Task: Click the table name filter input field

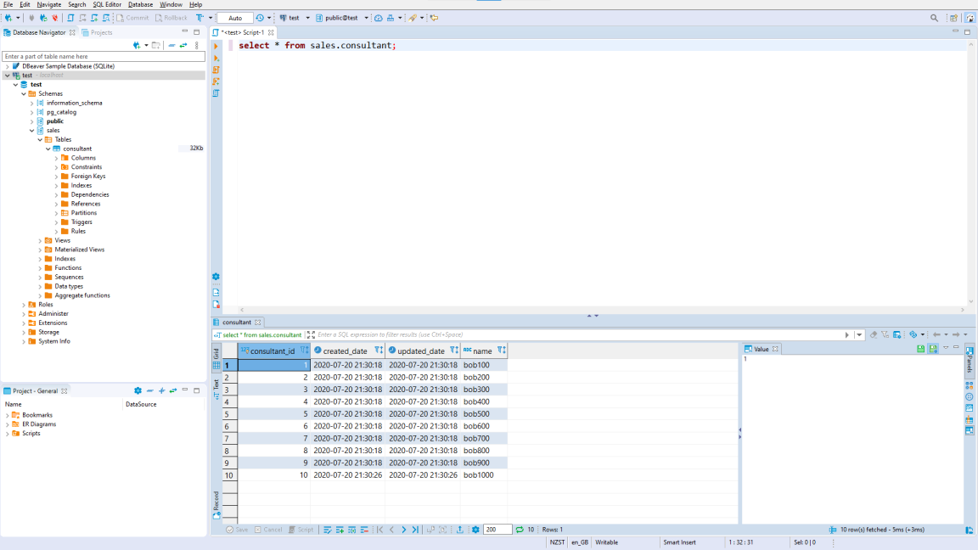Action: [104, 56]
